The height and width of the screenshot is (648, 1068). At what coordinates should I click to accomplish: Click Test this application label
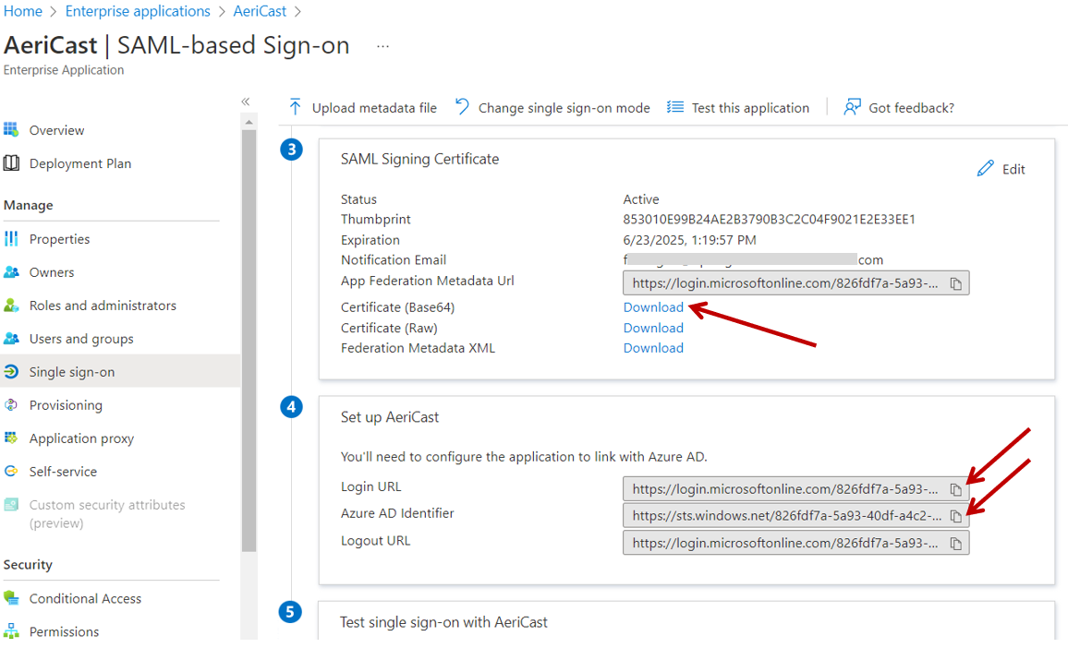point(750,108)
